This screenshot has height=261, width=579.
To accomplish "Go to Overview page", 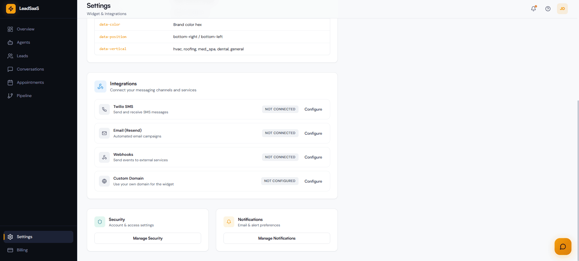I will pos(38,29).
